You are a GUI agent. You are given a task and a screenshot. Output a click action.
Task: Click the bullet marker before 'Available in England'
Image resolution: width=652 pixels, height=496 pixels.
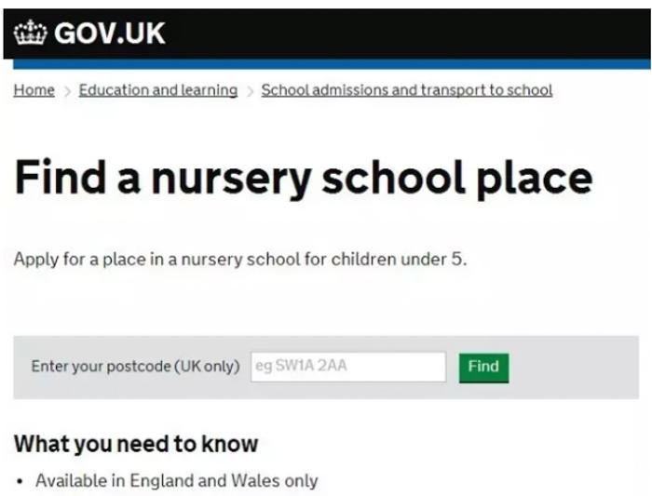[20, 482]
